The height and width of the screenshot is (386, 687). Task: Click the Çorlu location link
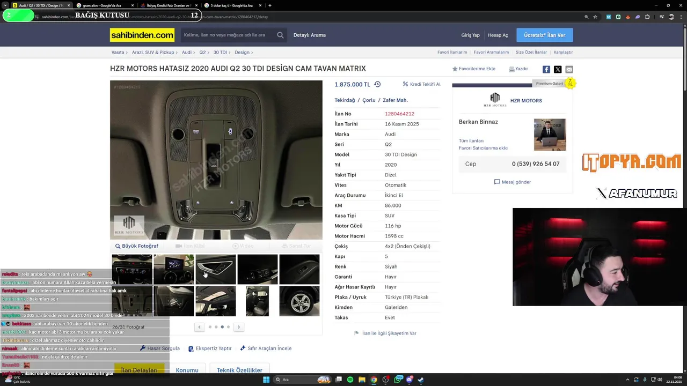coord(369,100)
